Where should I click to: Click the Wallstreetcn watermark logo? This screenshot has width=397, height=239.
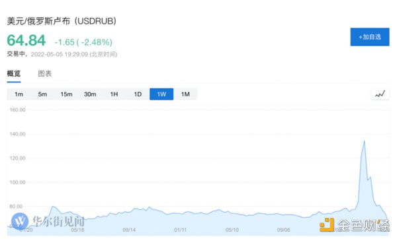[x=20, y=221]
